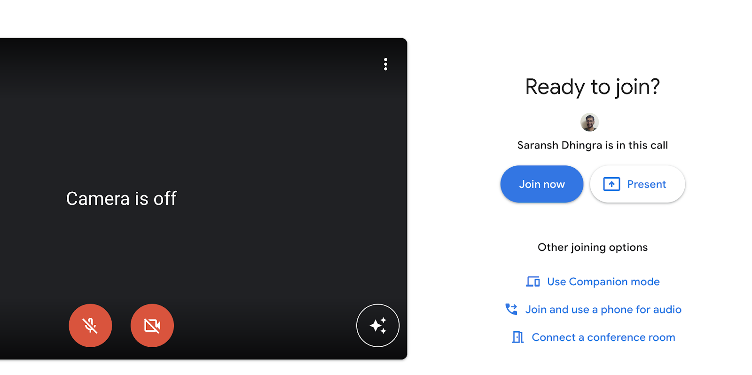
Task: Click the 'Other joining options' label
Action: coord(592,247)
